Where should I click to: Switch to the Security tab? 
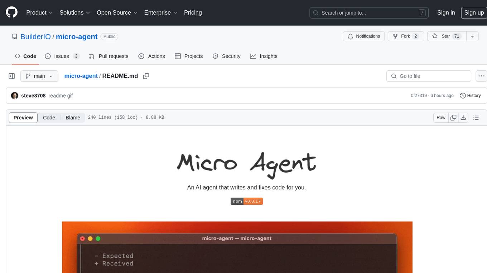226,56
